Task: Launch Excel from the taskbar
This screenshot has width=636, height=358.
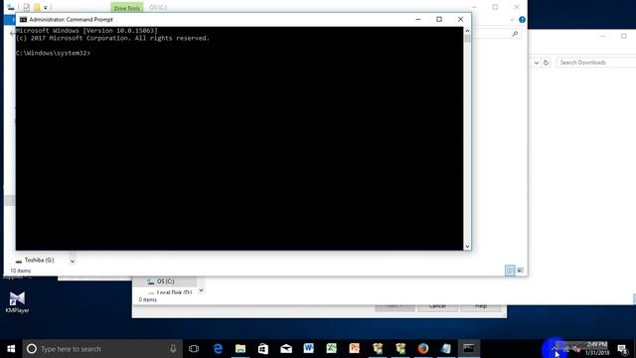Action: click(331, 349)
